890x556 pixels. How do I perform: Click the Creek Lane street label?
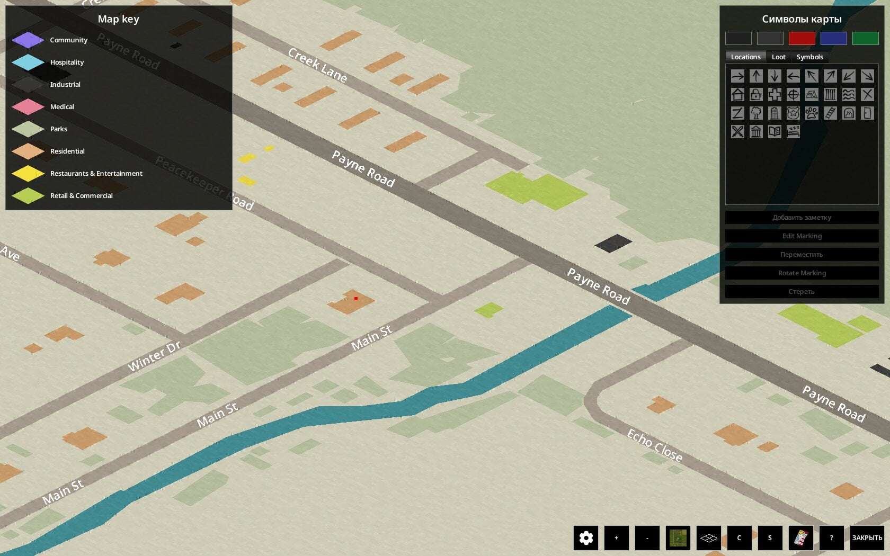(x=317, y=65)
